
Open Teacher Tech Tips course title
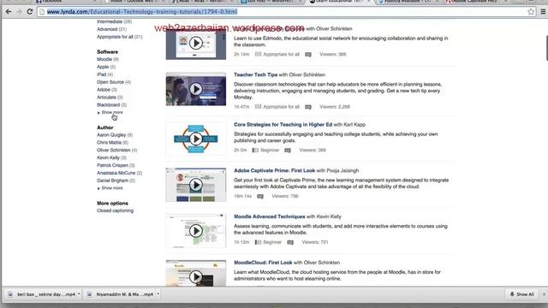click(x=255, y=74)
